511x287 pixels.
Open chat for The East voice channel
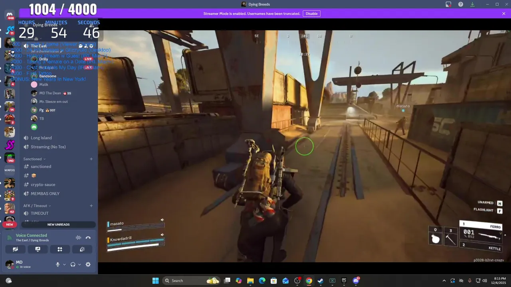(80, 46)
